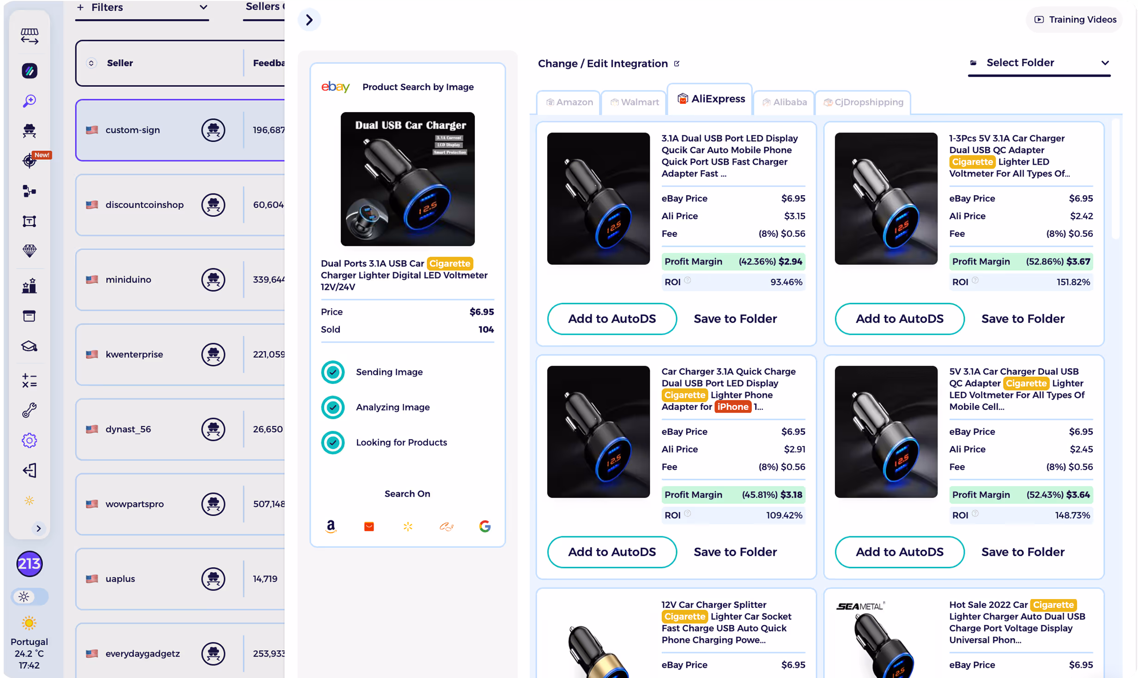Open the archive box icon in sidebar
This screenshot has height=678, width=1138.
[29, 316]
